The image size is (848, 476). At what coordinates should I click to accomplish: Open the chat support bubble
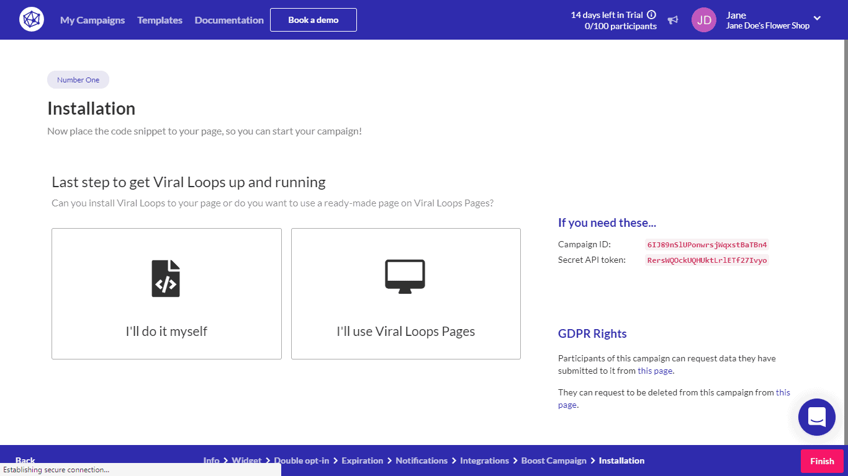click(x=817, y=417)
